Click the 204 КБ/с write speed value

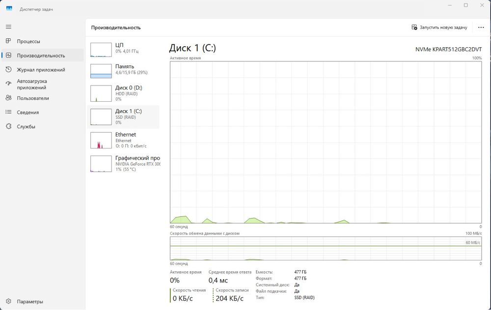point(229,298)
